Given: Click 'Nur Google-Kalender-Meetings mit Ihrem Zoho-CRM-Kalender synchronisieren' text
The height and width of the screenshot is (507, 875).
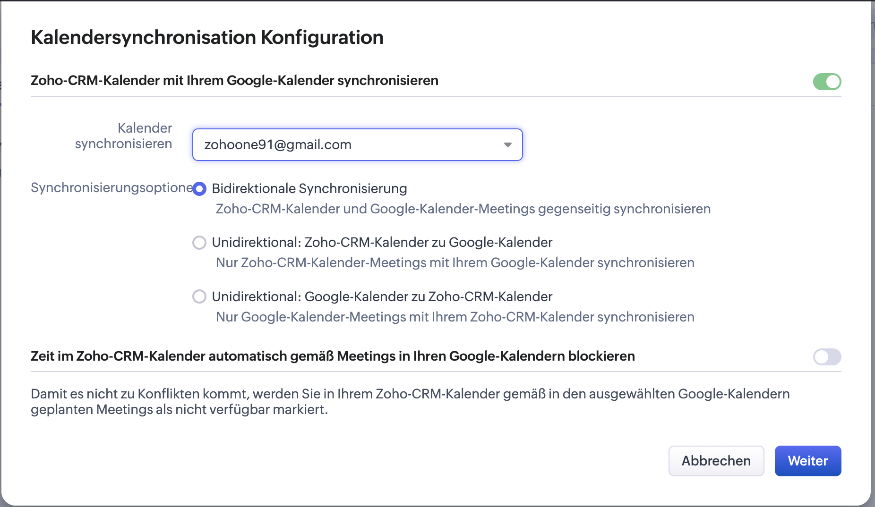Looking at the screenshot, I should (x=455, y=317).
